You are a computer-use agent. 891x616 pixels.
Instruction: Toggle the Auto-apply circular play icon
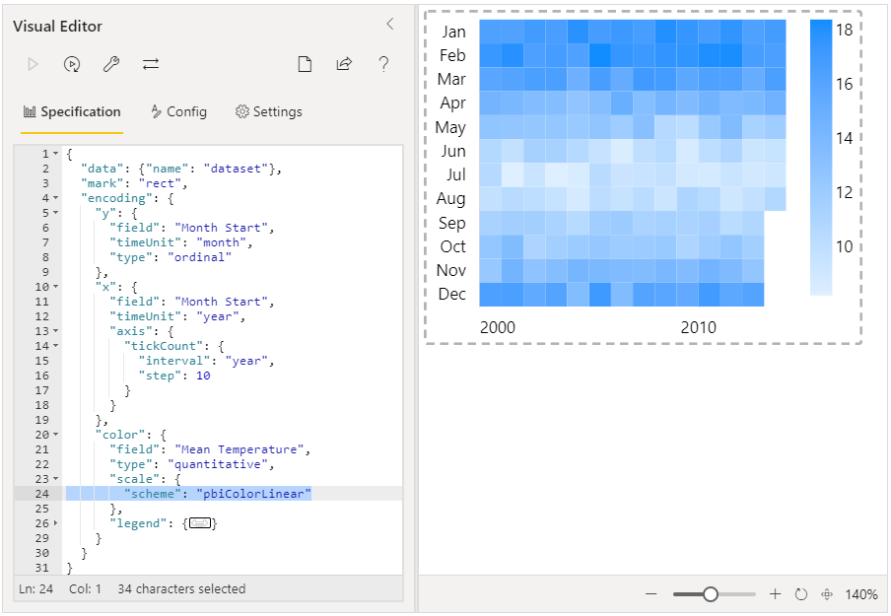click(x=72, y=64)
